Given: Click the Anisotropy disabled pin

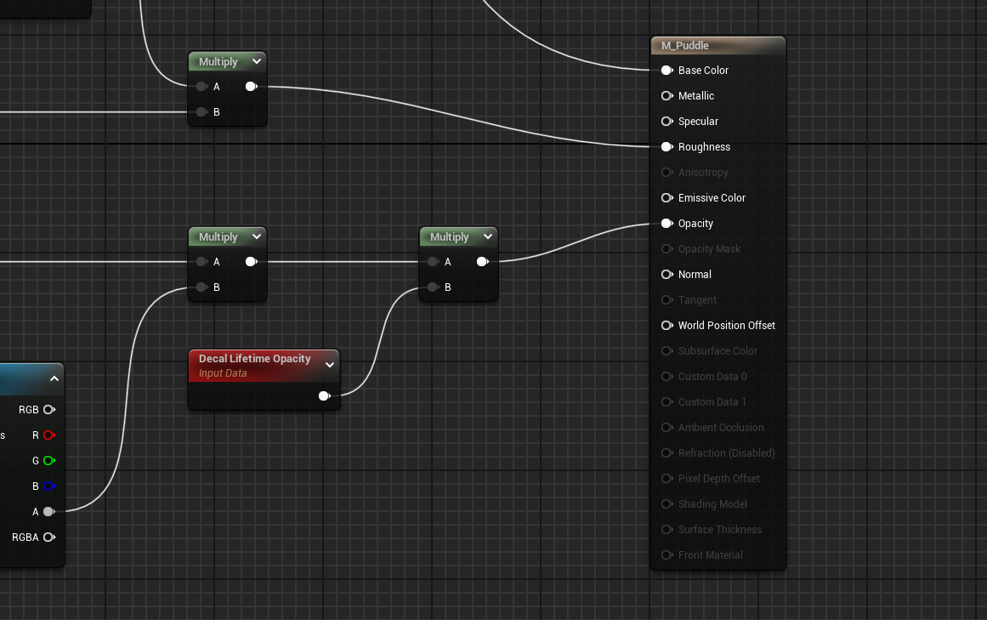Looking at the screenshot, I should [667, 173].
